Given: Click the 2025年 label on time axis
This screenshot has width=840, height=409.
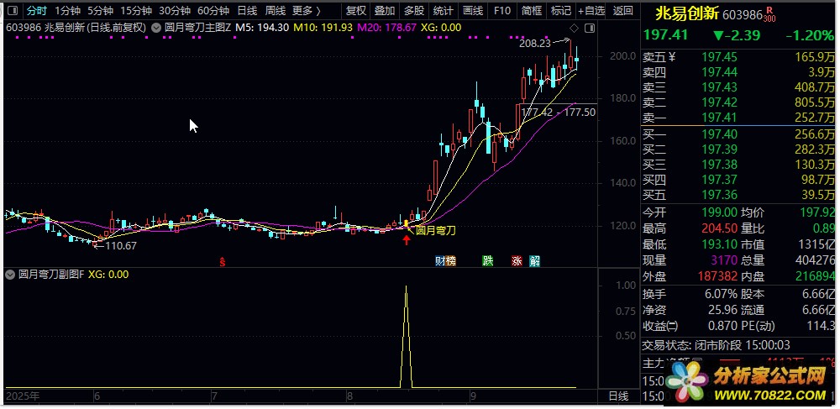Looking at the screenshot, I should (x=22, y=396).
